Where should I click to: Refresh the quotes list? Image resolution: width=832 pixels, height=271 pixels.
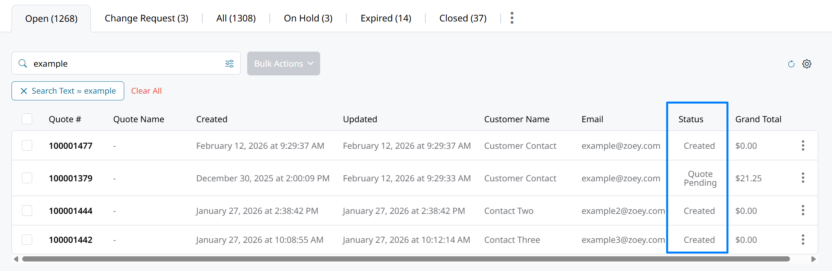tap(791, 64)
